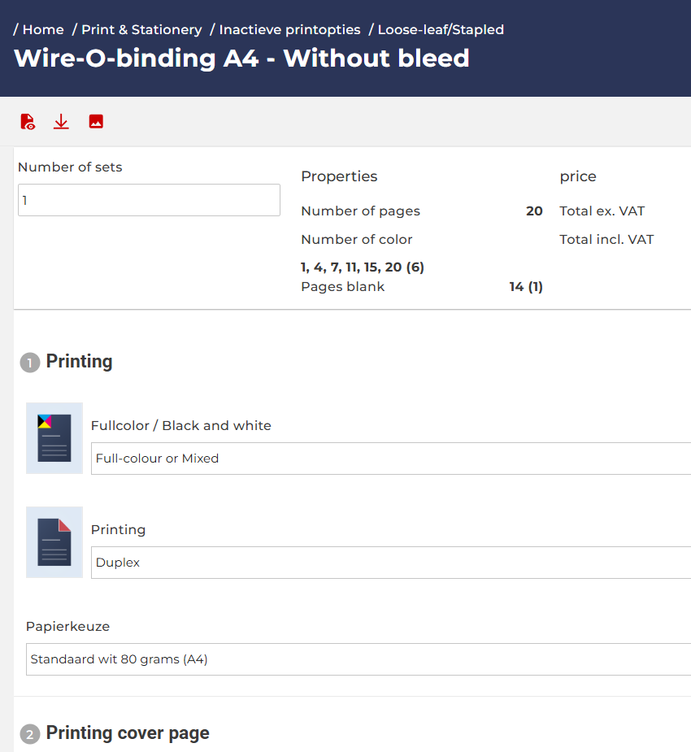691x752 pixels.
Task: Click the step 2 circle badge
Action: [29, 734]
